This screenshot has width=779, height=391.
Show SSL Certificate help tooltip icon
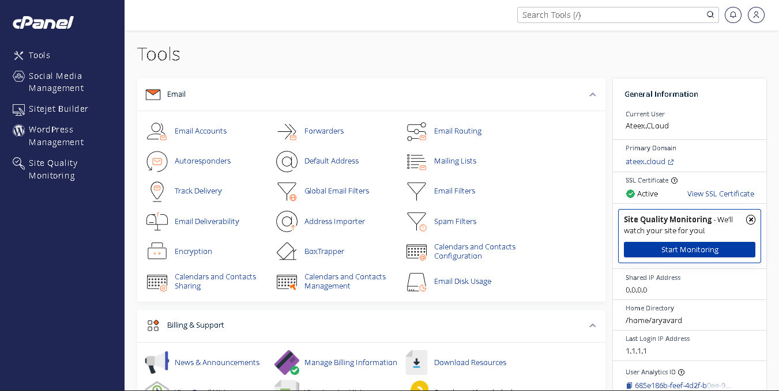[x=675, y=181]
